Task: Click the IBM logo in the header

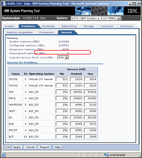Action: click(133, 11)
